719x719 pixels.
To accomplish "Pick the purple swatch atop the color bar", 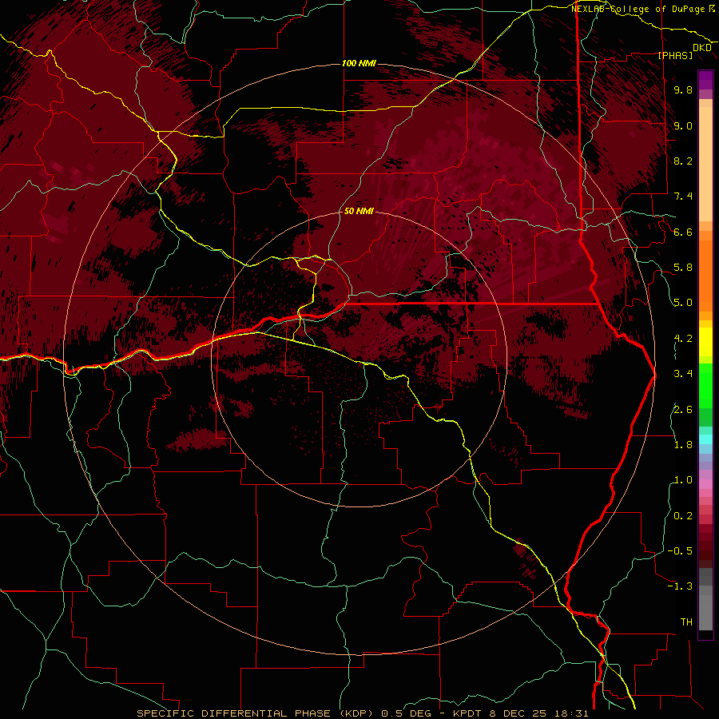I will click(x=705, y=80).
